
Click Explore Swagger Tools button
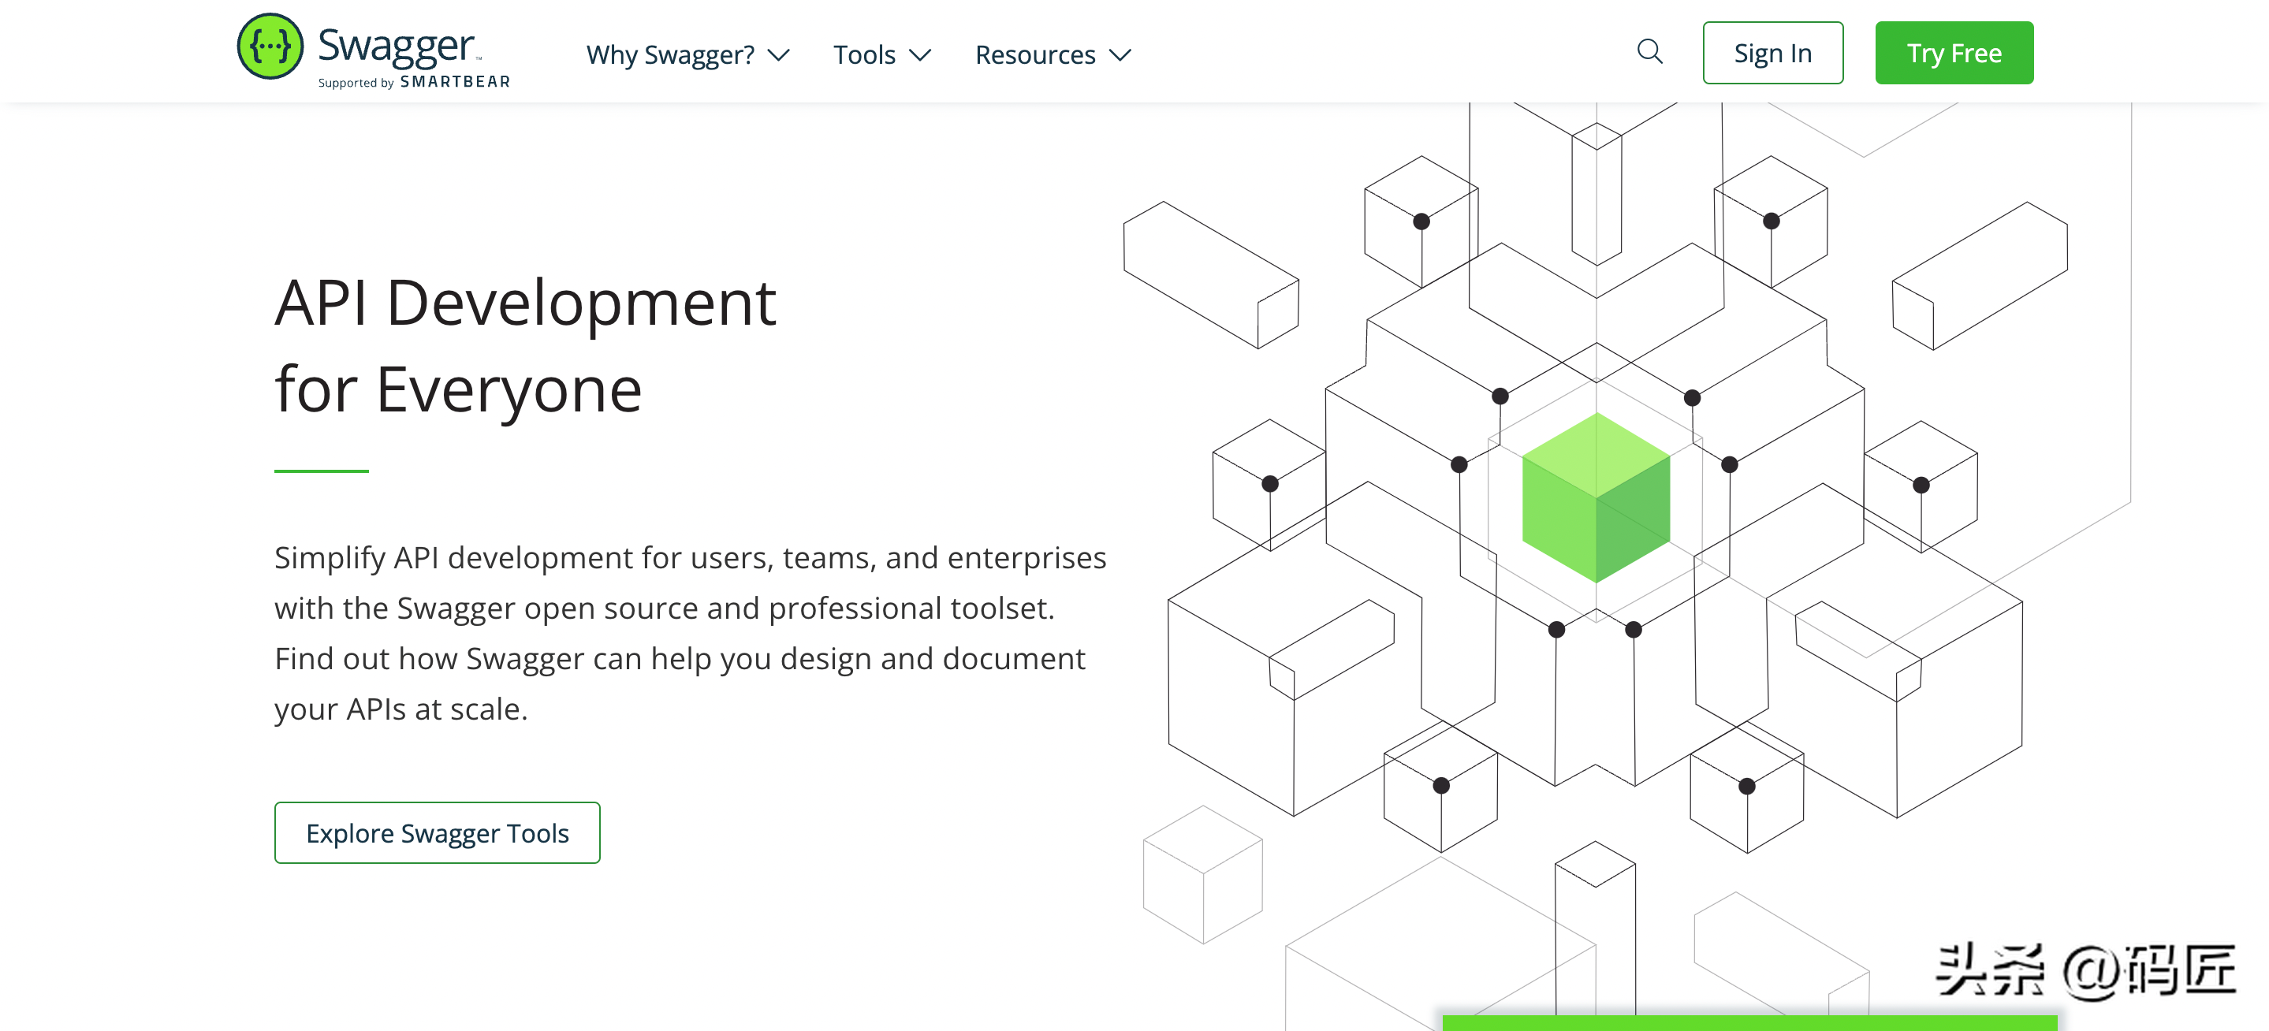point(437,832)
